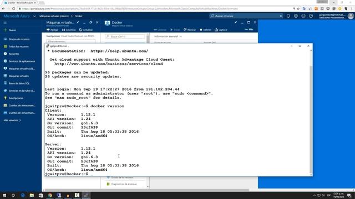Screen dimensions: 355x199
Task: Open Todos los recursos in sidebar
Action: coord(16,46)
